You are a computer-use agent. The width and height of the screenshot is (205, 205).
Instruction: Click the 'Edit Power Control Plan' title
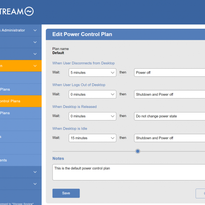pos(82,34)
